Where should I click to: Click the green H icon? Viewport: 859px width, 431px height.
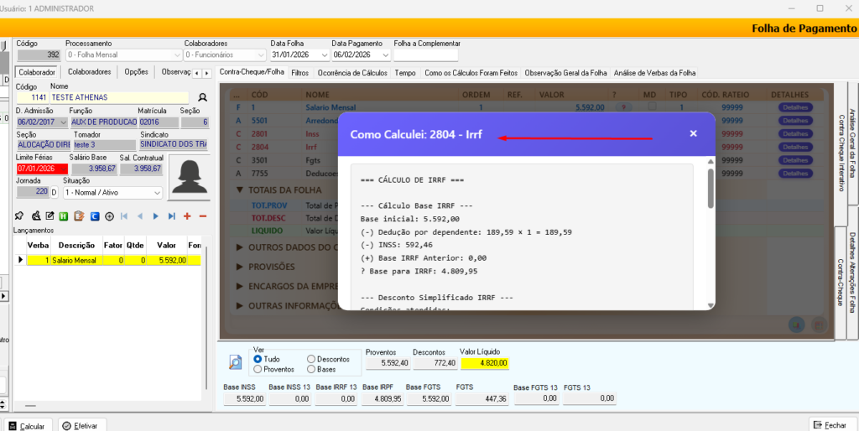coord(65,216)
